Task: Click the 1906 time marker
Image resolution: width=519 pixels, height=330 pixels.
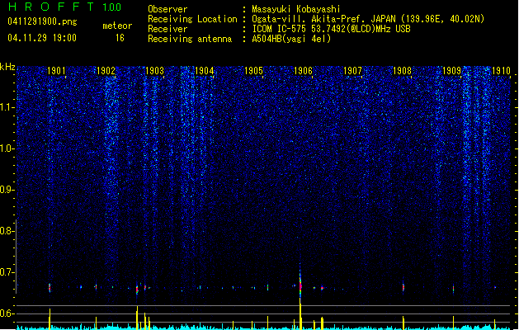Action: point(303,71)
